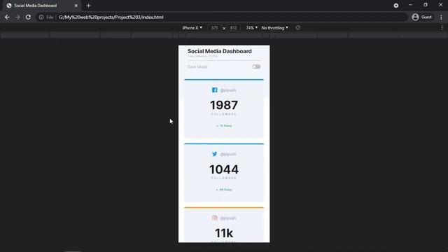This screenshot has width=448, height=252.
Task: Click the circular icon beside the minimize button
Action: click(x=395, y=6)
